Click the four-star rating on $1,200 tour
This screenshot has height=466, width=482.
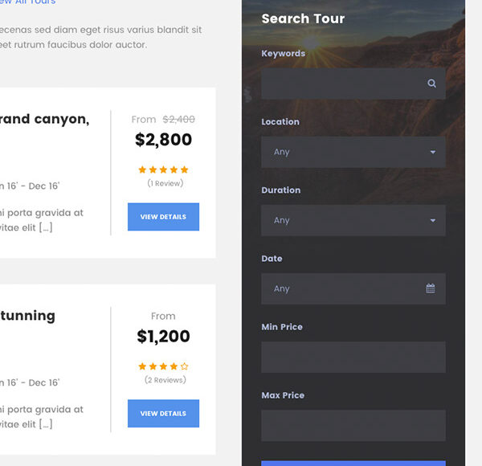tap(163, 366)
